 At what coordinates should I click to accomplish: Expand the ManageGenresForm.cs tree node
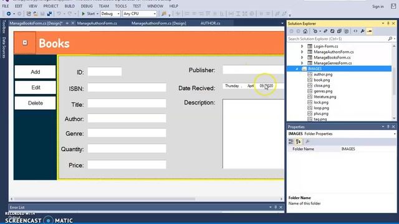[x=302, y=63]
